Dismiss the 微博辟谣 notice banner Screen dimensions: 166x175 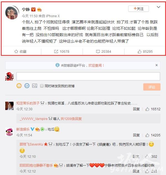157,65
